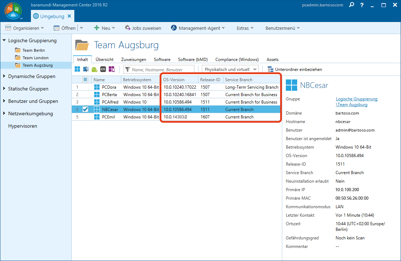Click the Windows icon beside PCEmil
The width and height of the screenshot is (401, 261).
[97, 117]
